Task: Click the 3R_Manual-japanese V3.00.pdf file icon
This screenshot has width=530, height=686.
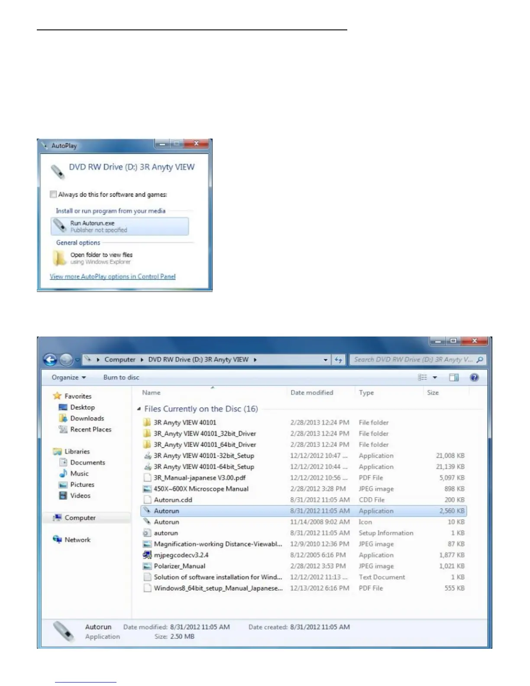Action: point(147,478)
